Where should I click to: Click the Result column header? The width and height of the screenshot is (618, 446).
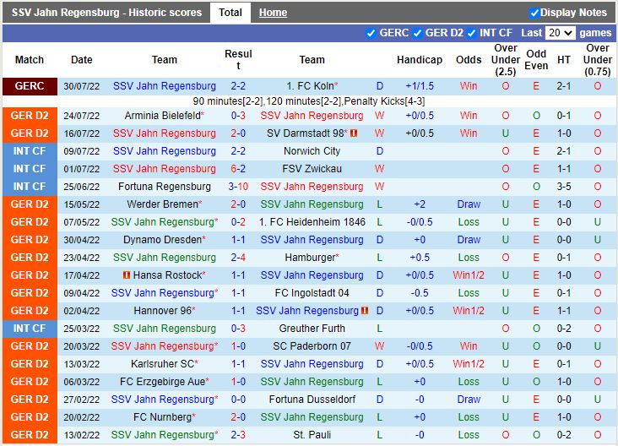(x=238, y=60)
